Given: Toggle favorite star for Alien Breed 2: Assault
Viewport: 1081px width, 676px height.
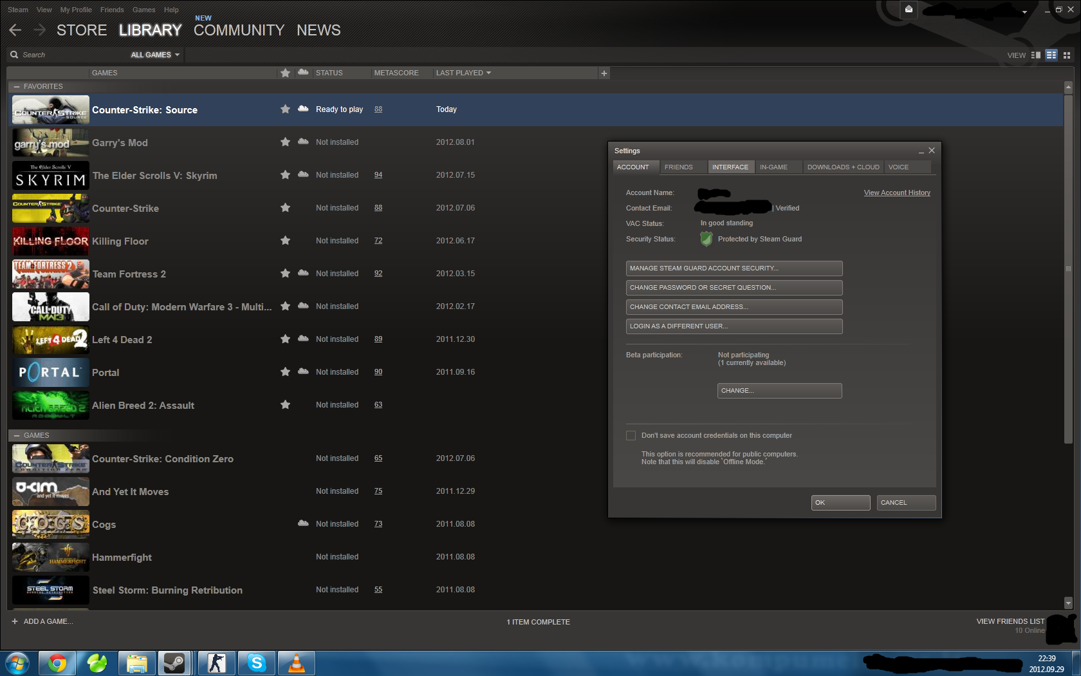Looking at the screenshot, I should point(286,405).
